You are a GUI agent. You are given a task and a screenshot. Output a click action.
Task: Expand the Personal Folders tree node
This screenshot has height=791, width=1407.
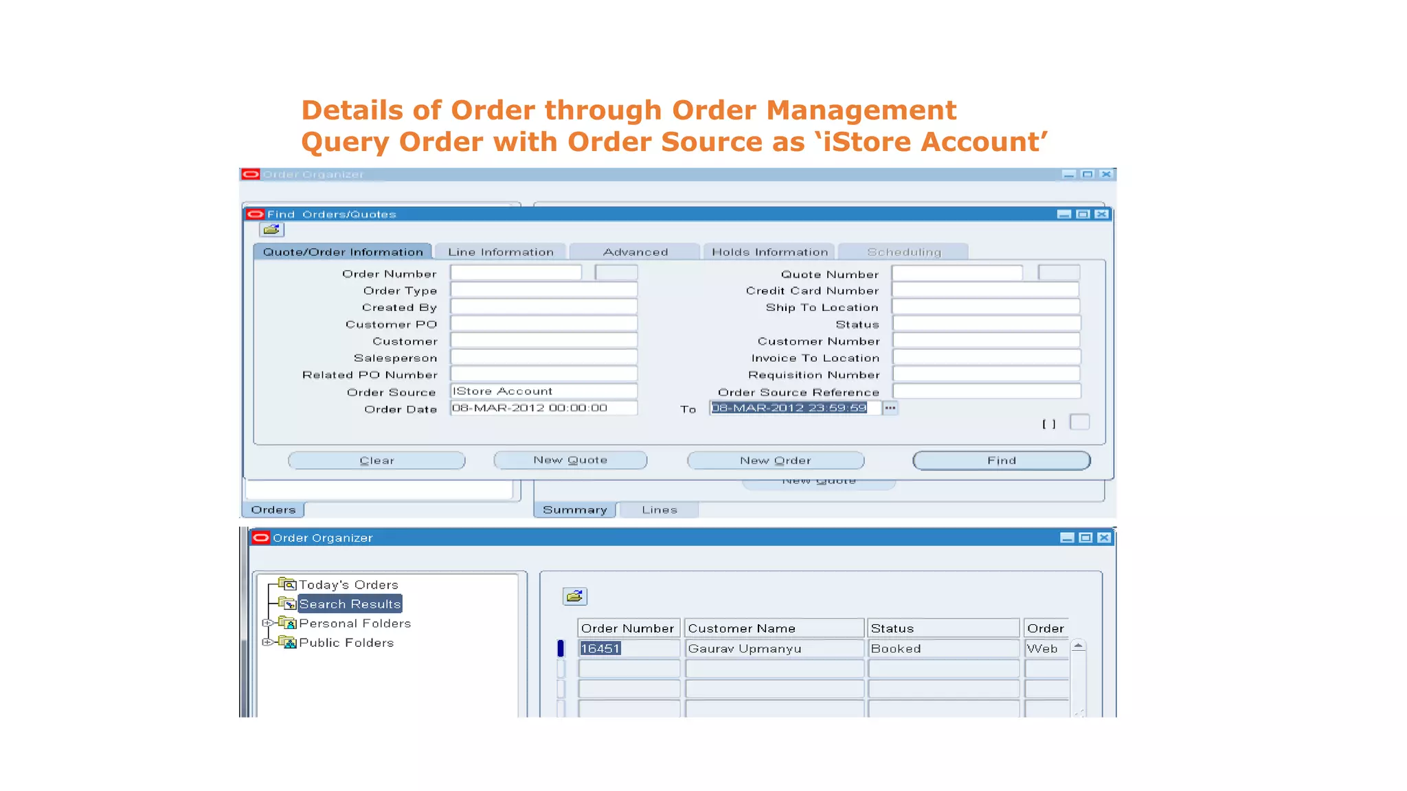[x=267, y=623]
